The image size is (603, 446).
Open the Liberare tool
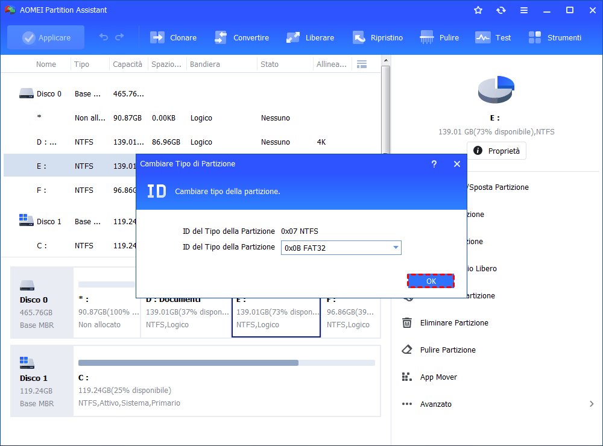pos(311,38)
